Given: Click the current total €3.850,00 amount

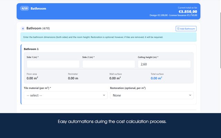Looking at the screenshot, I should 188,11.
